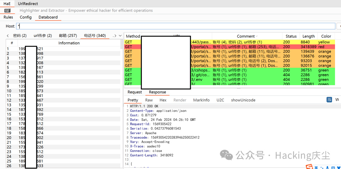This screenshot has height=169, width=341.
Task: Select the orange row with length 139439
Action: 230,51
